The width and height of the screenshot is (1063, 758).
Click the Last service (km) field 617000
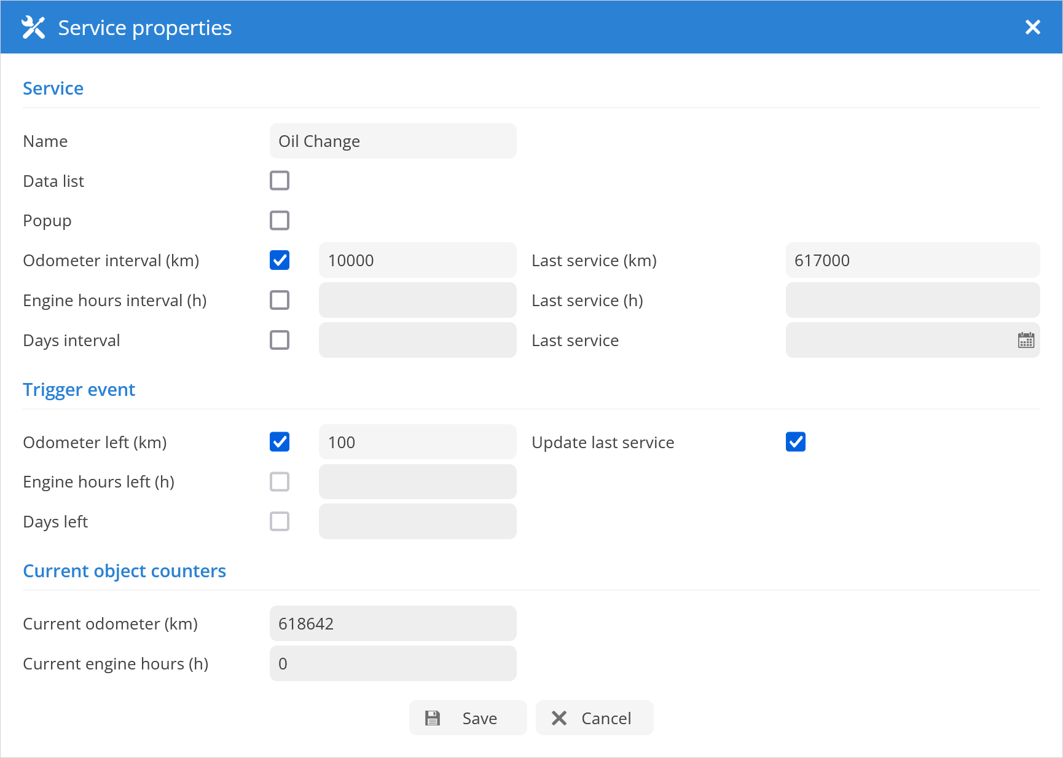pyautogui.click(x=912, y=260)
